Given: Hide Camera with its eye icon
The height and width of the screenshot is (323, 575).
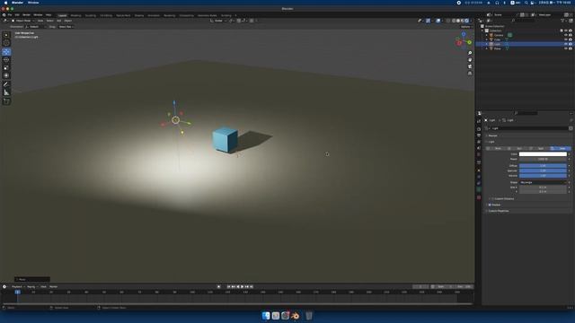Looking at the screenshot, I should (566, 35).
